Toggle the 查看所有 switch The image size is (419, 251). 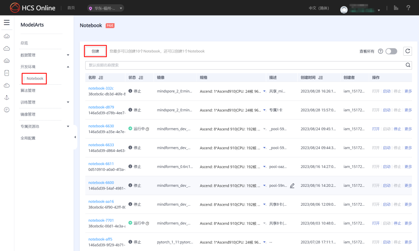[x=391, y=51]
